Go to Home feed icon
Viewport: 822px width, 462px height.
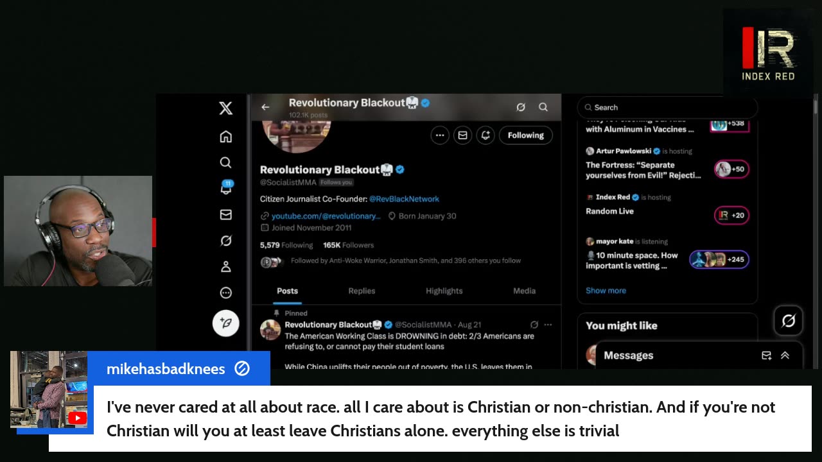click(225, 137)
